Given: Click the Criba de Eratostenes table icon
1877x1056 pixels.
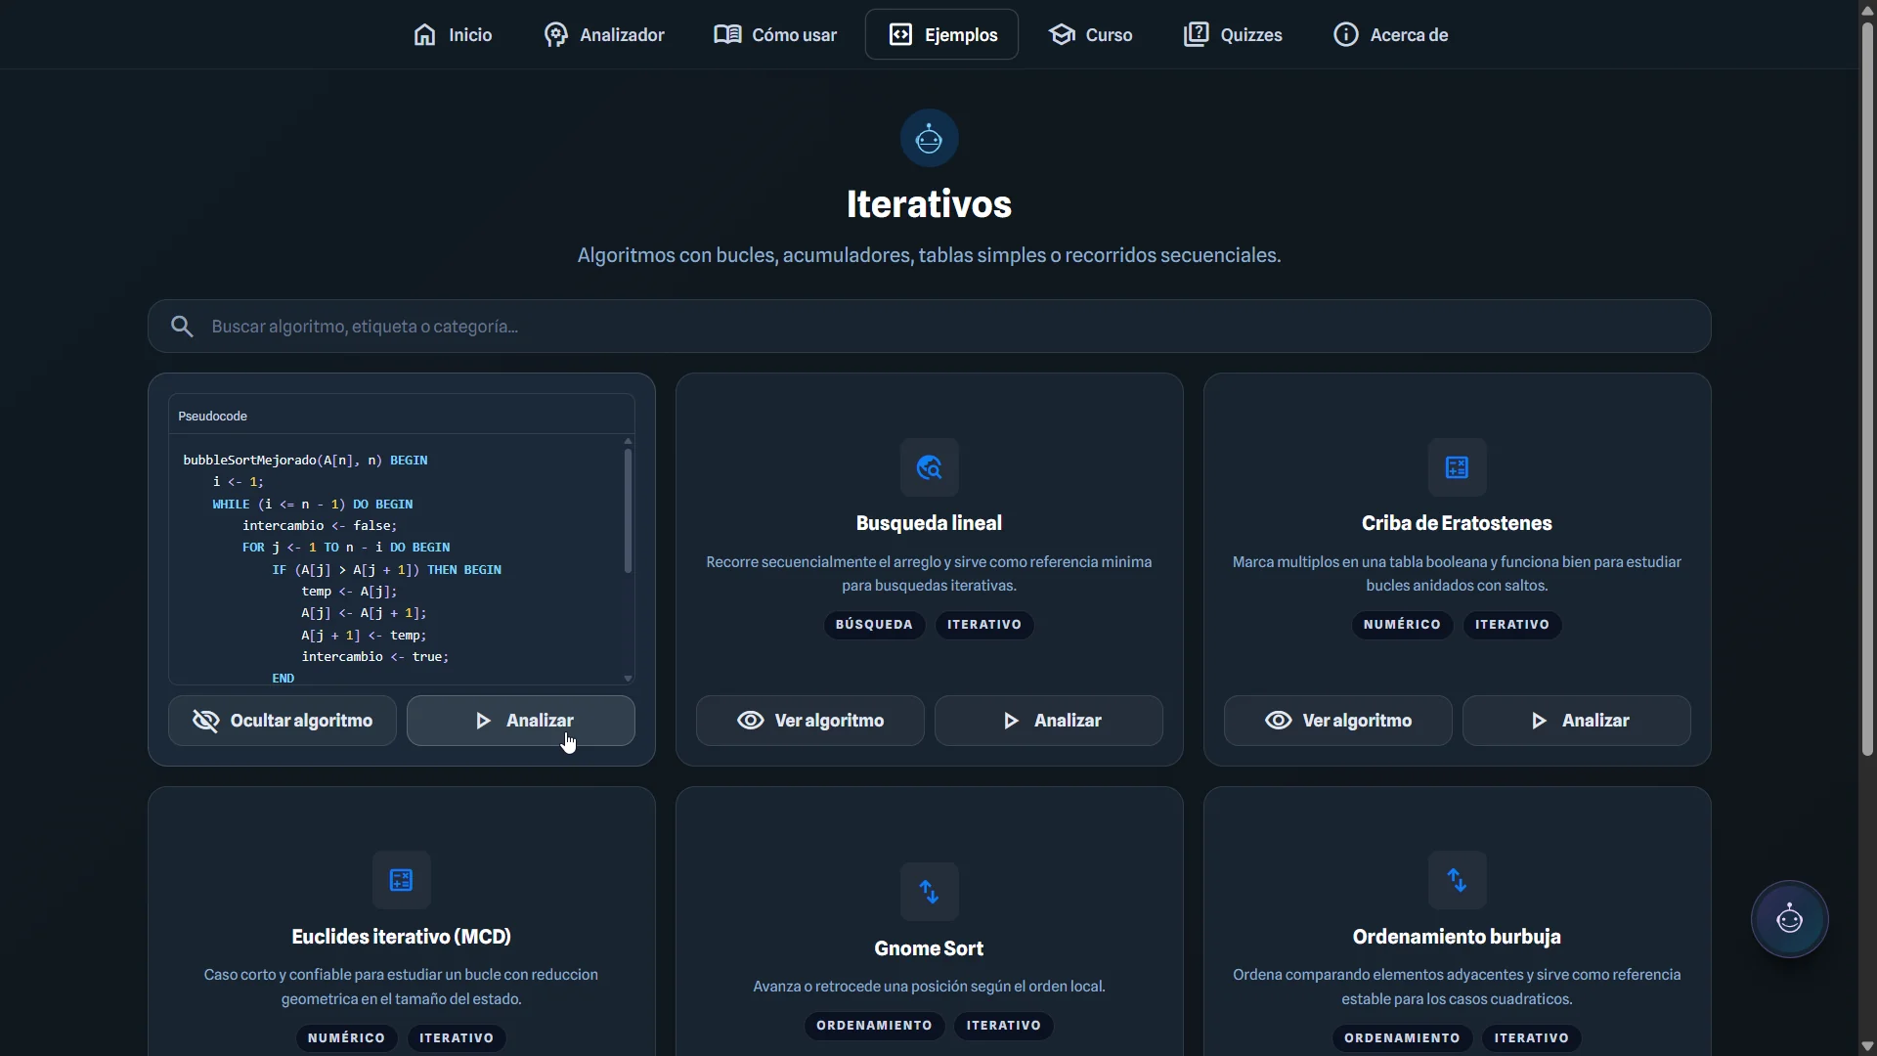Looking at the screenshot, I should pos(1457,467).
